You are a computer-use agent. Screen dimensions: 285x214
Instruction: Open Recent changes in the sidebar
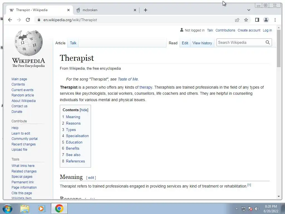(23, 144)
